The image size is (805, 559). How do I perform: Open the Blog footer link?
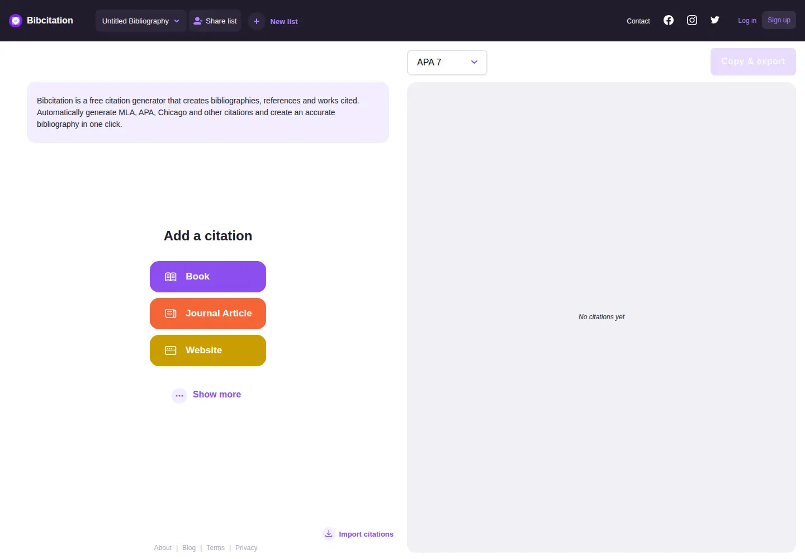(x=189, y=548)
